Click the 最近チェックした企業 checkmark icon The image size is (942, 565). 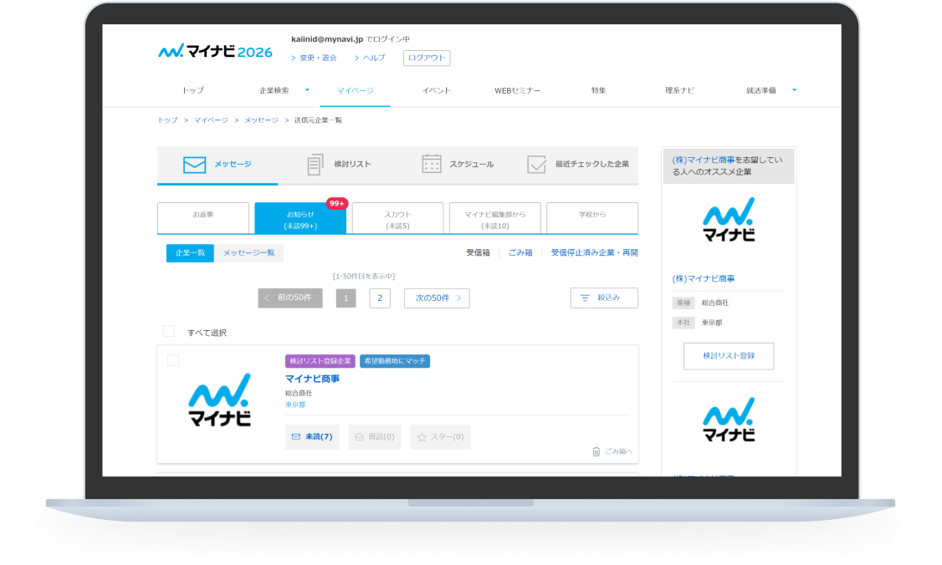[x=536, y=165]
